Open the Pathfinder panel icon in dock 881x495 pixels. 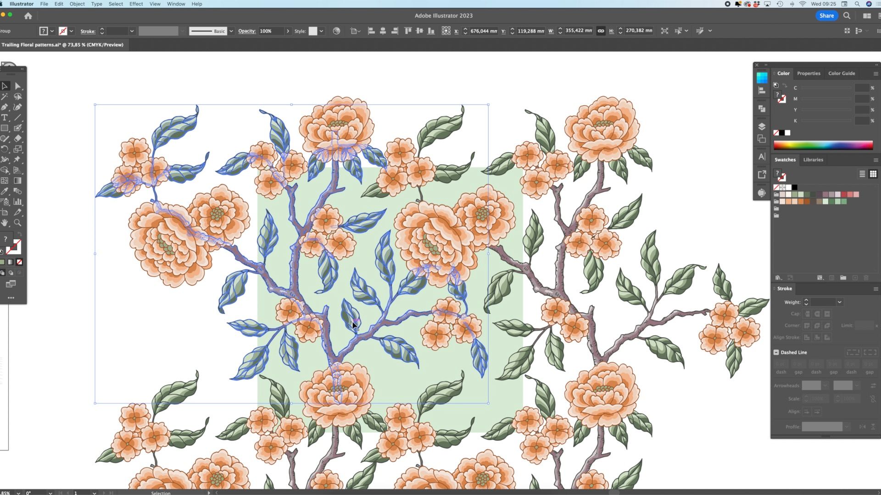tap(762, 109)
